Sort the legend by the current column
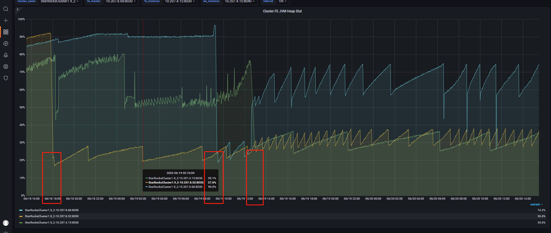The width and height of the screenshot is (551, 233). click(x=536, y=204)
